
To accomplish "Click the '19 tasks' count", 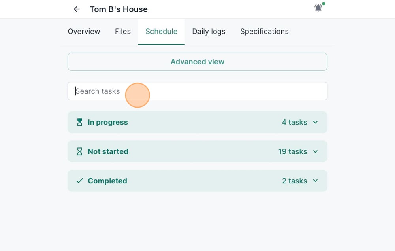I will [292, 151].
